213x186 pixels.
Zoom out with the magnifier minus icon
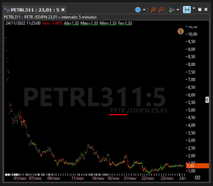click(x=161, y=10)
